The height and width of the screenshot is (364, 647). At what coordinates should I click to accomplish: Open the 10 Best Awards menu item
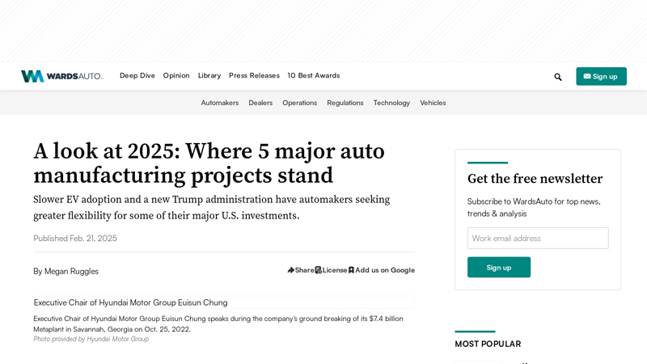(314, 75)
